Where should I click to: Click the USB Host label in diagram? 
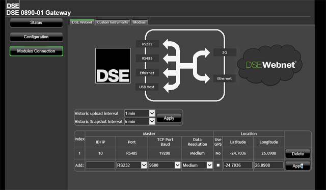click(147, 87)
